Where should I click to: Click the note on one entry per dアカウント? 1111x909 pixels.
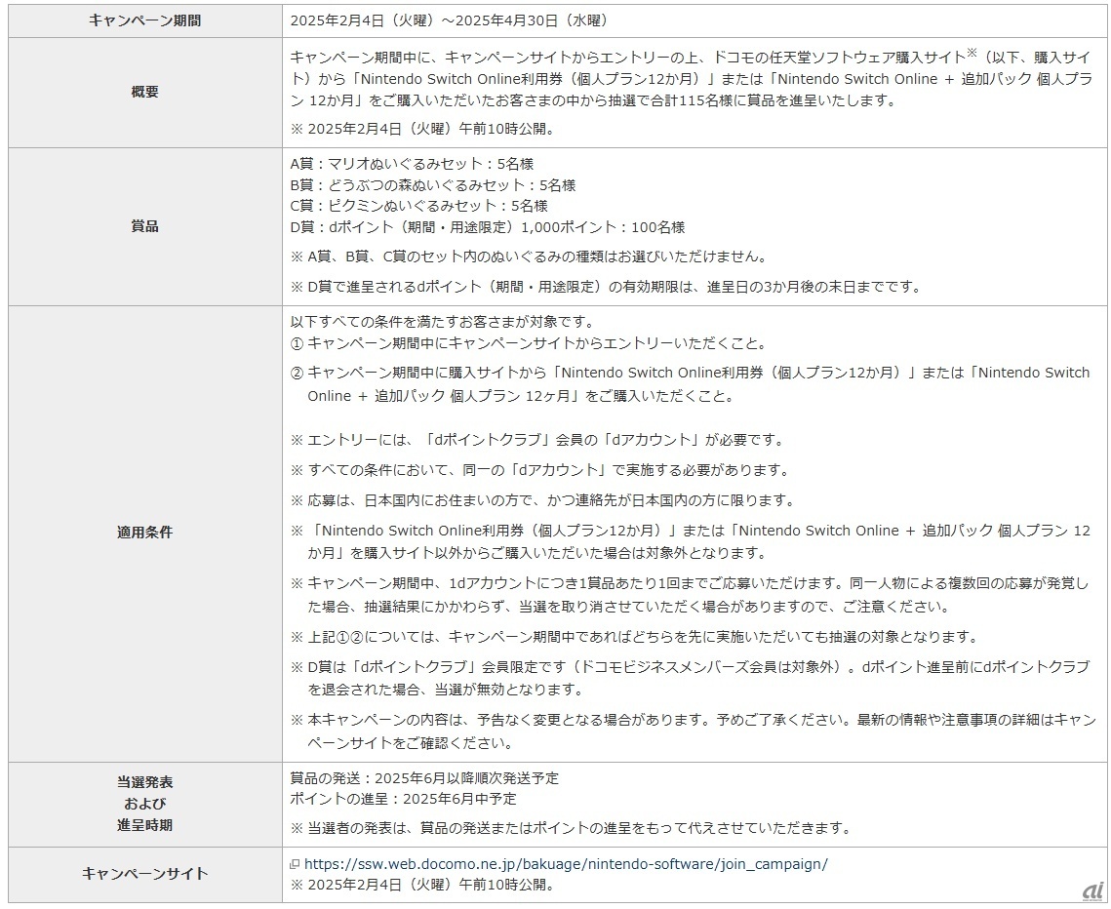tap(691, 595)
